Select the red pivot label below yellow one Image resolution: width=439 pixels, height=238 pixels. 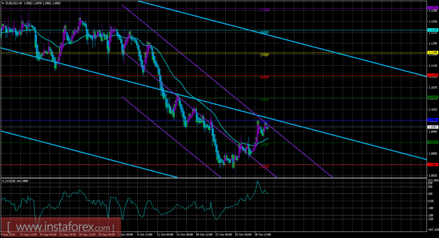click(x=265, y=77)
